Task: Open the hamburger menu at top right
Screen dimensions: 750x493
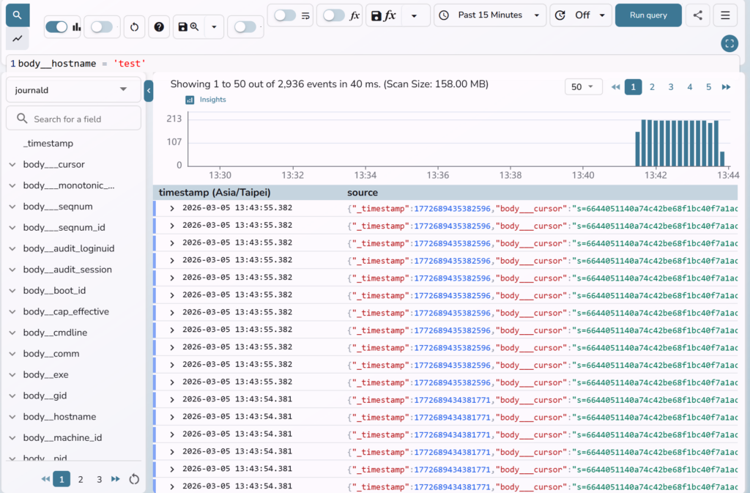Action: point(724,15)
